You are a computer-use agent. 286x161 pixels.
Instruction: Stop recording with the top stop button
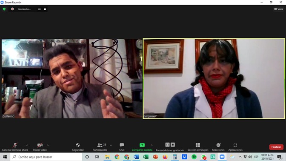(x=45, y=9)
